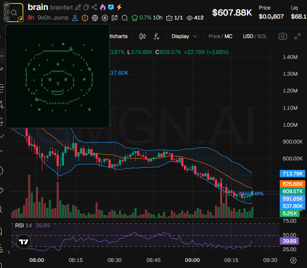This screenshot has width=307, height=268.
Task: Click the orange warning exclamation icon
Action: (x=85, y=18)
